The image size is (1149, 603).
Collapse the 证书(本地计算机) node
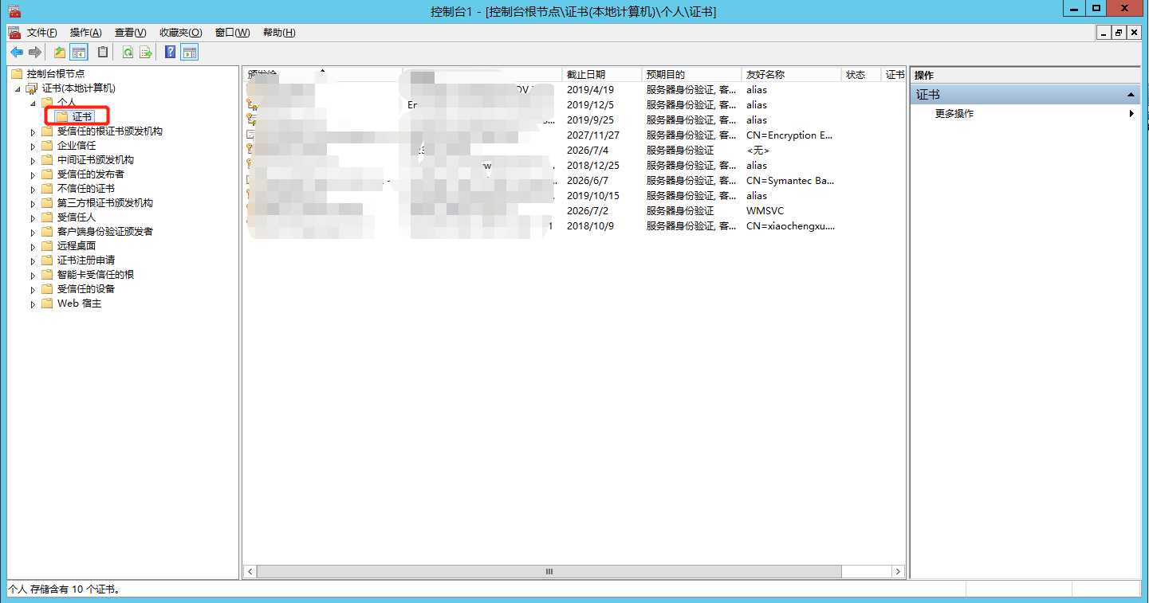pyautogui.click(x=18, y=88)
